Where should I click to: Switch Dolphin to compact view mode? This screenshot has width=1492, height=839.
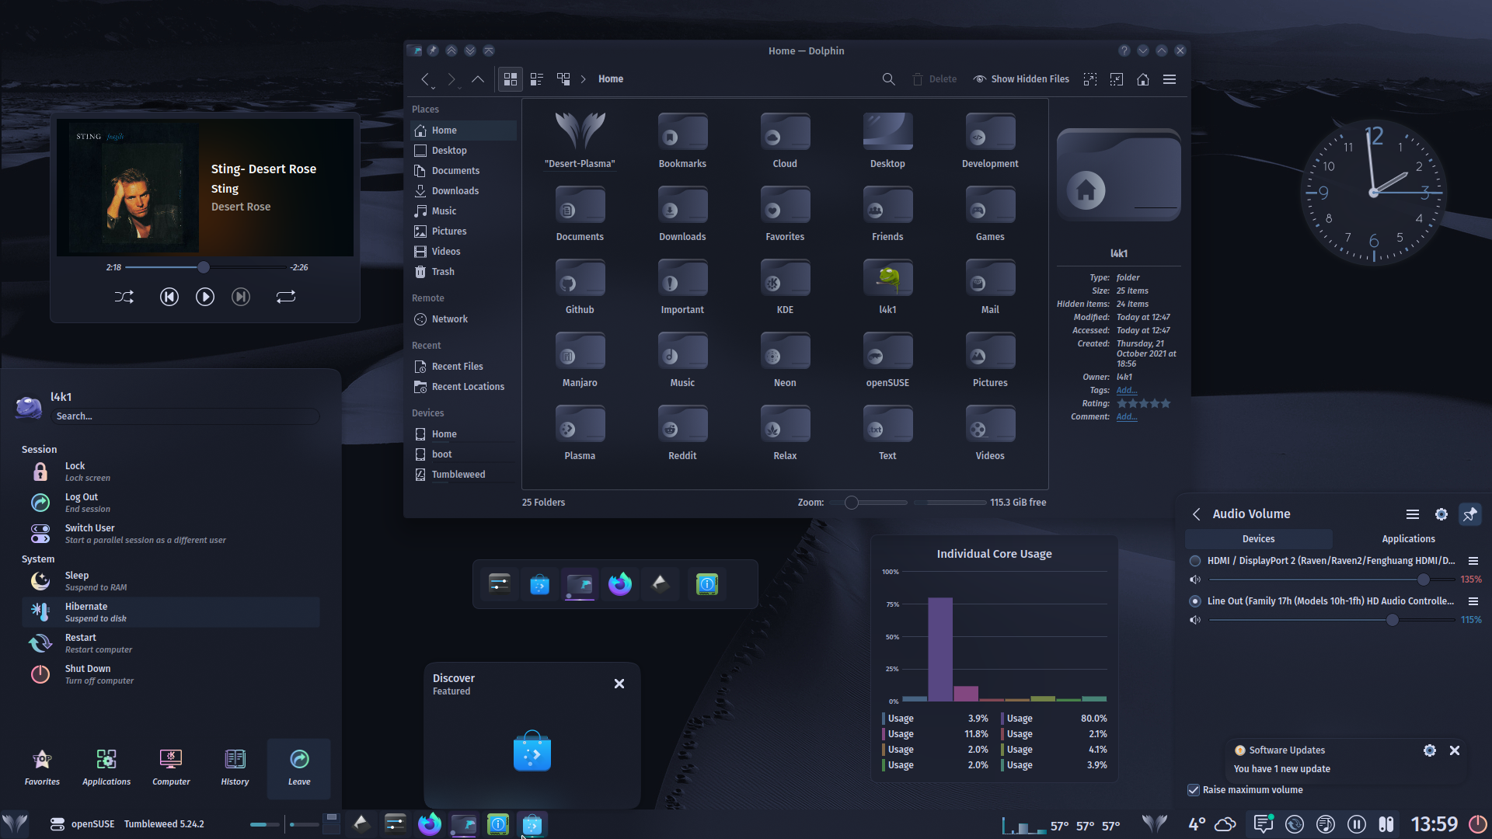tap(537, 79)
